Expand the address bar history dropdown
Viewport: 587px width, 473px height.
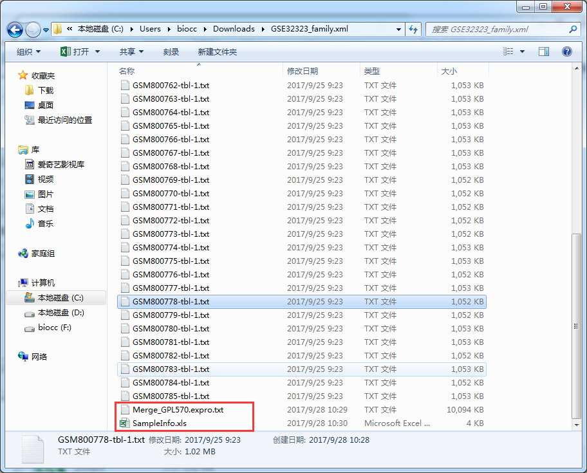click(x=397, y=30)
